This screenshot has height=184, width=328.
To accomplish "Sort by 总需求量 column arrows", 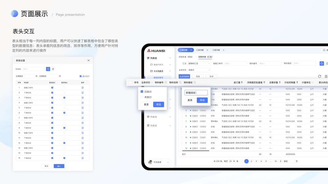I will [x=280, y=82].
